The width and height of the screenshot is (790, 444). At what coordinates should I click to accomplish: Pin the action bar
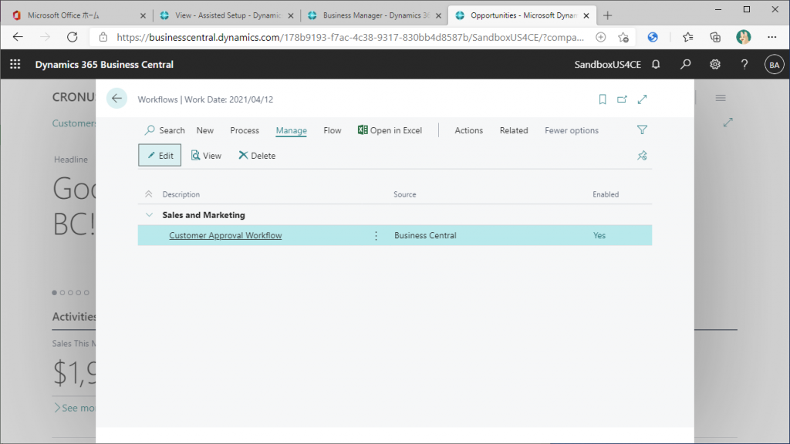[642, 156]
